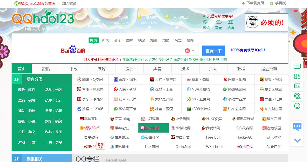
Task: Click the news list icon in right sidebar
Action: tap(297, 66)
